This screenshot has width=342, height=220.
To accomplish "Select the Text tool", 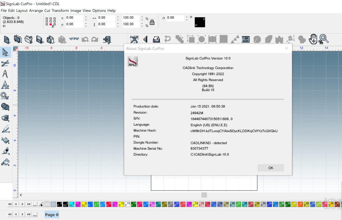I will tap(6, 85).
